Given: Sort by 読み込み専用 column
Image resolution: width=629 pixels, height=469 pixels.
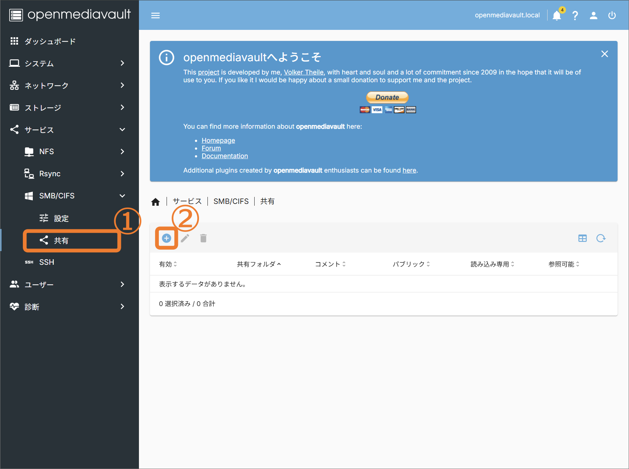Looking at the screenshot, I should tap(492, 264).
